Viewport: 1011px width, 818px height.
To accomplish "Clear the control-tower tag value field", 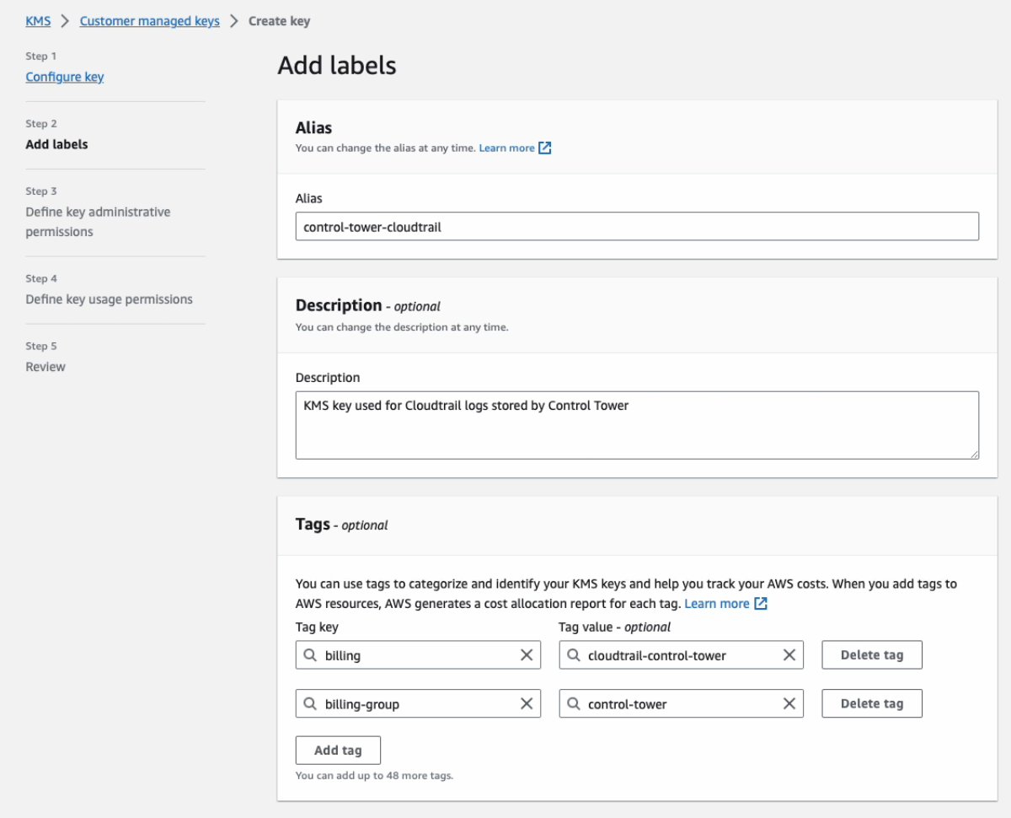I will tap(789, 704).
